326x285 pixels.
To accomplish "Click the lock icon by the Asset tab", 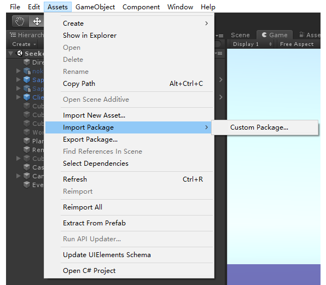I will point(302,34).
